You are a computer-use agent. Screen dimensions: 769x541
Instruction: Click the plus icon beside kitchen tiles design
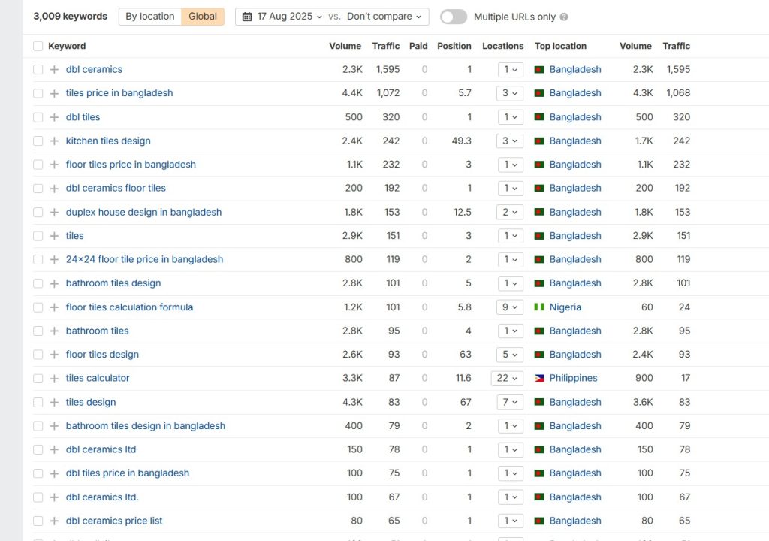click(x=53, y=141)
